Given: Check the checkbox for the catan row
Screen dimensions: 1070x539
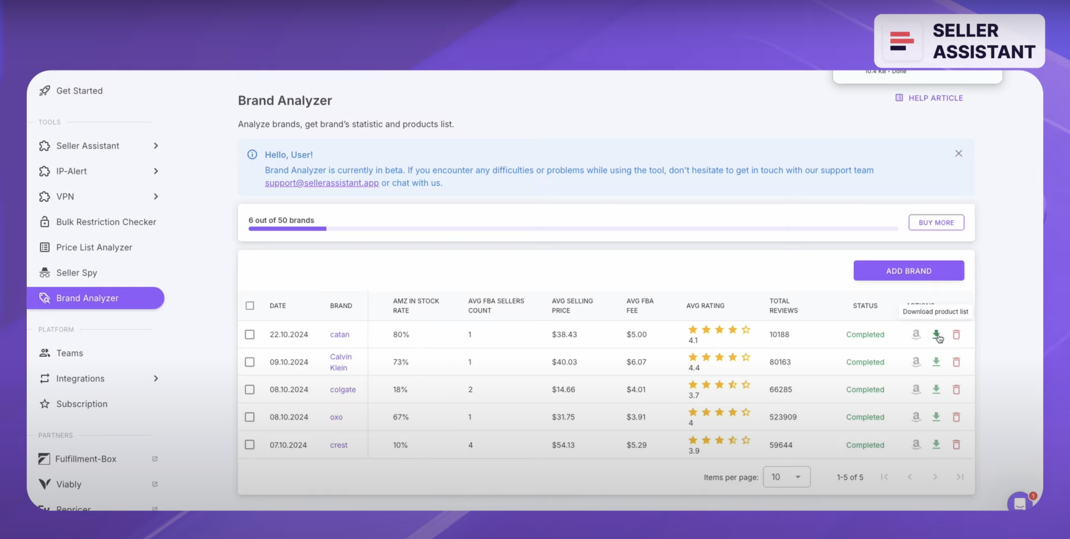Looking at the screenshot, I should coord(250,334).
